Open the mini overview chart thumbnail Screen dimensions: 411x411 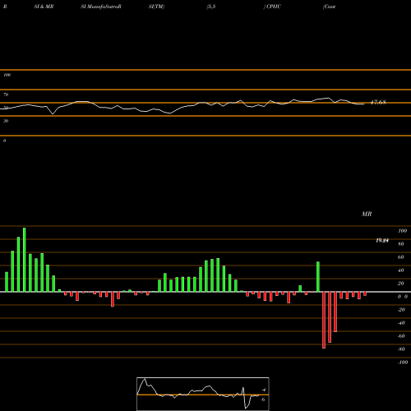[x=203, y=394]
